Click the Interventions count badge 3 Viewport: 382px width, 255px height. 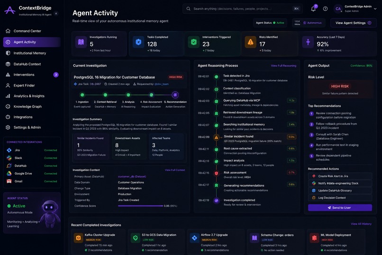pyautogui.click(x=56, y=75)
